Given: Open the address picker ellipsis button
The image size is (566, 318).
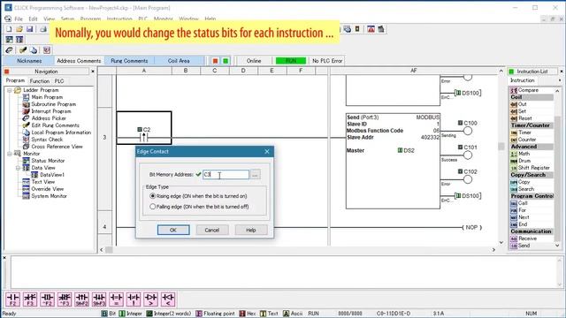Looking at the screenshot, I should (255, 175).
